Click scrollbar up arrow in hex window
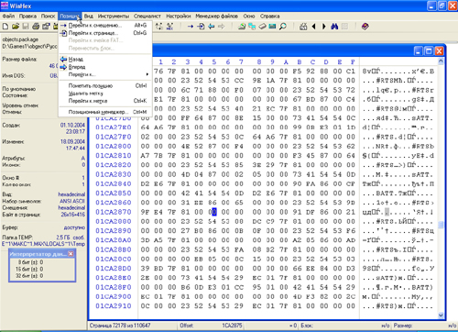458x332 pixels. 441,61
